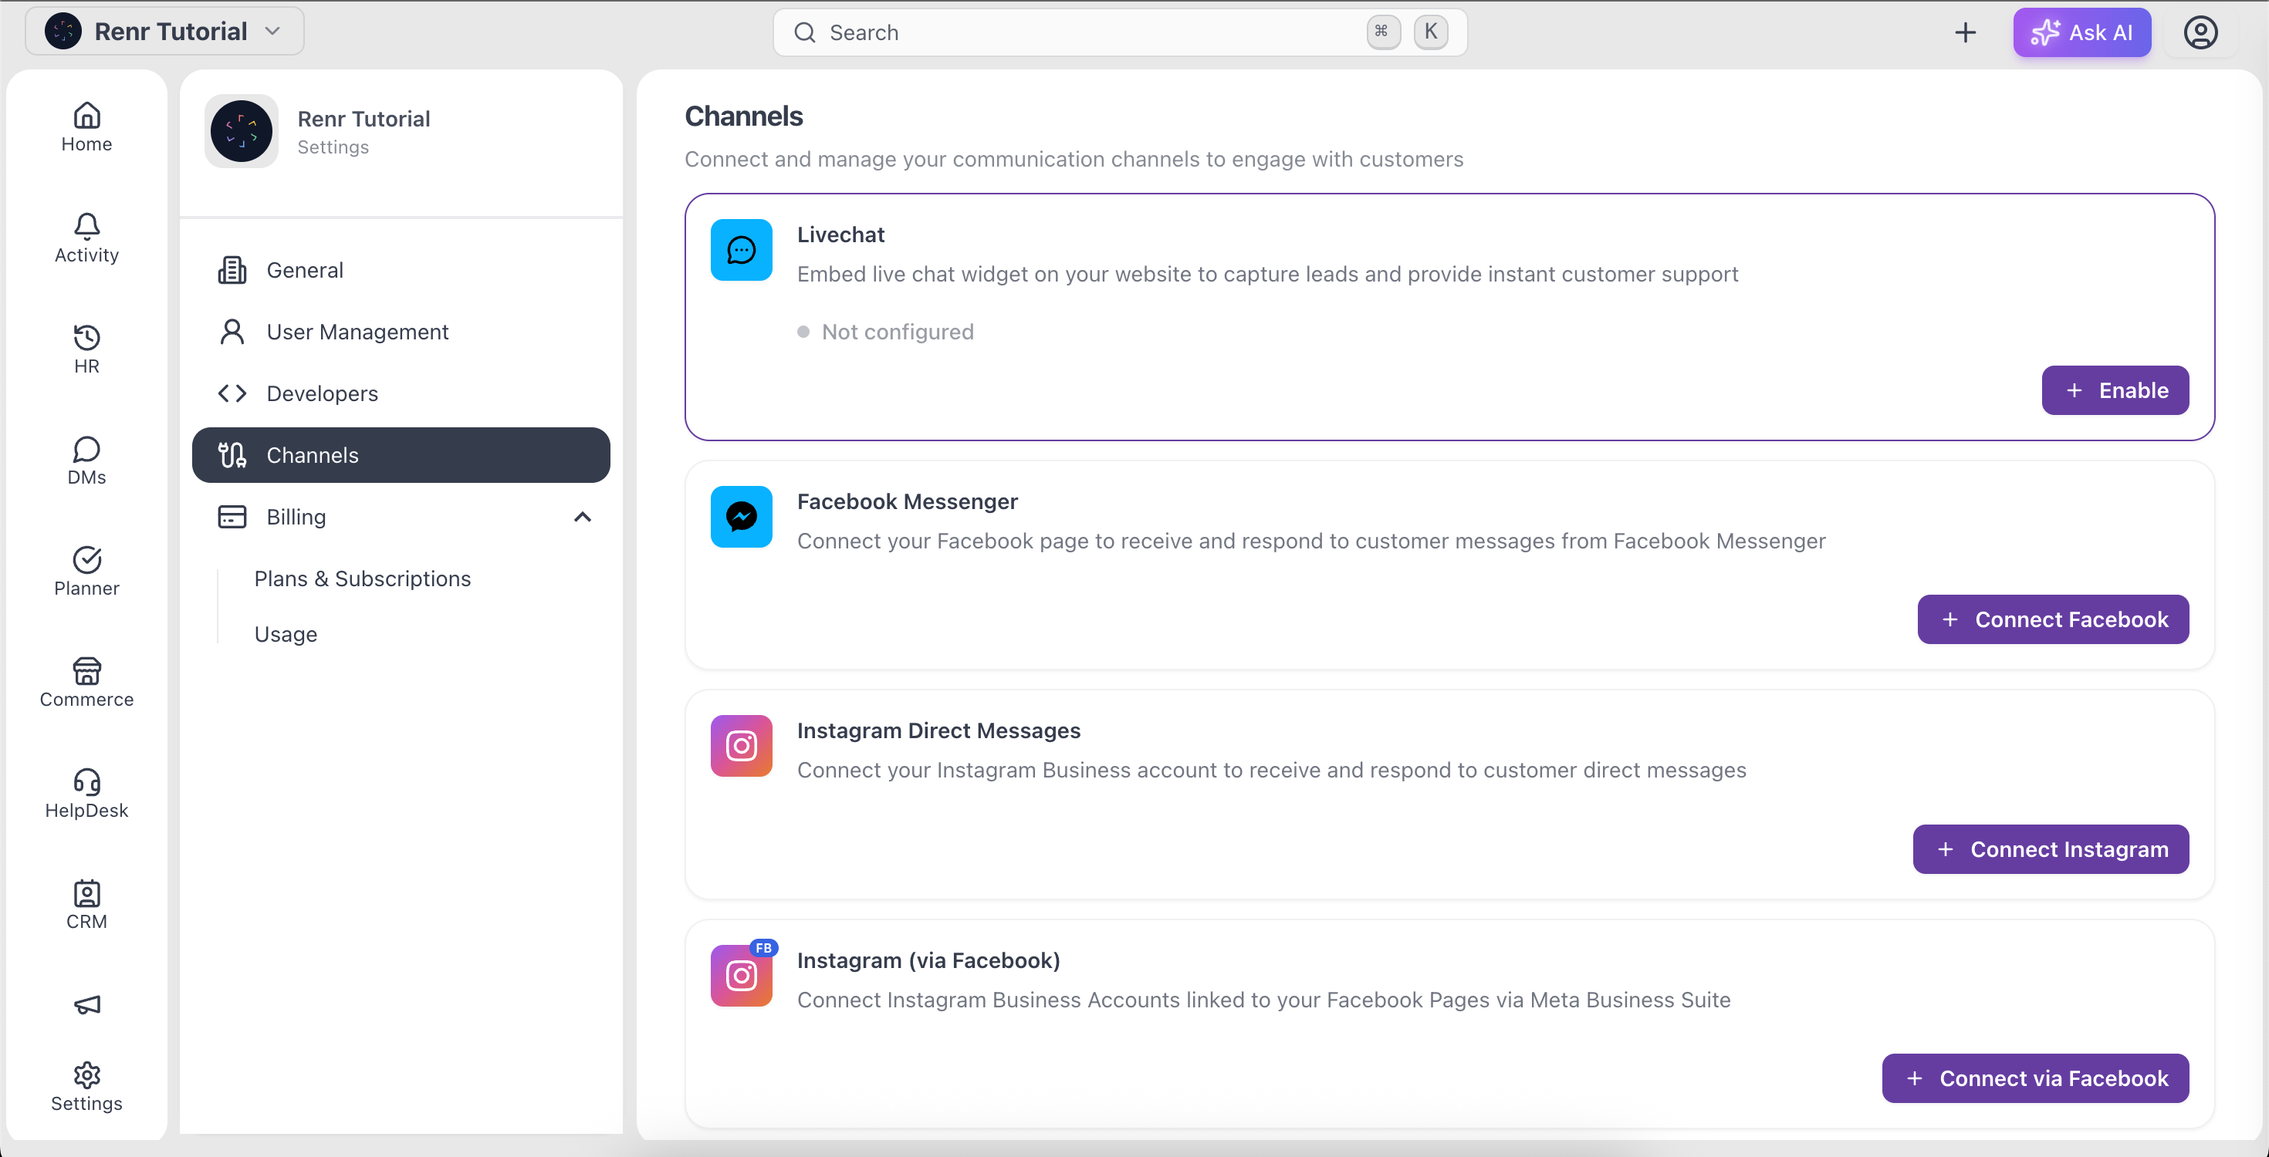
Task: Open the Activity bell icon
Action: [86, 226]
